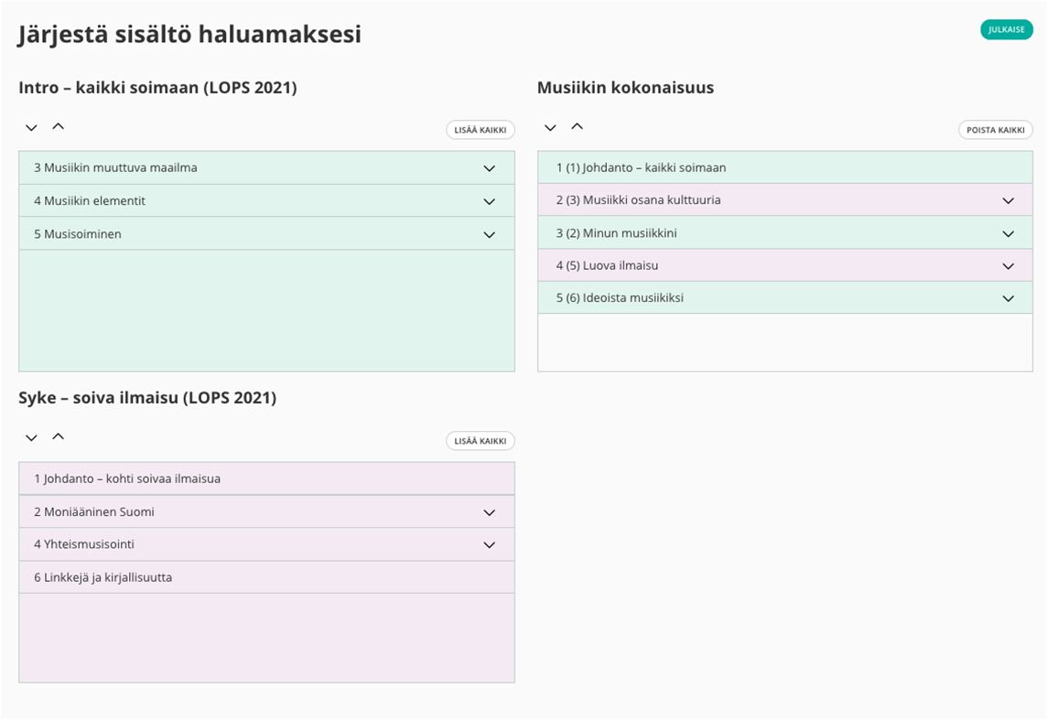Expand the 4 Yhteismusisointi row chevron
The height and width of the screenshot is (720, 1048).
coord(489,544)
